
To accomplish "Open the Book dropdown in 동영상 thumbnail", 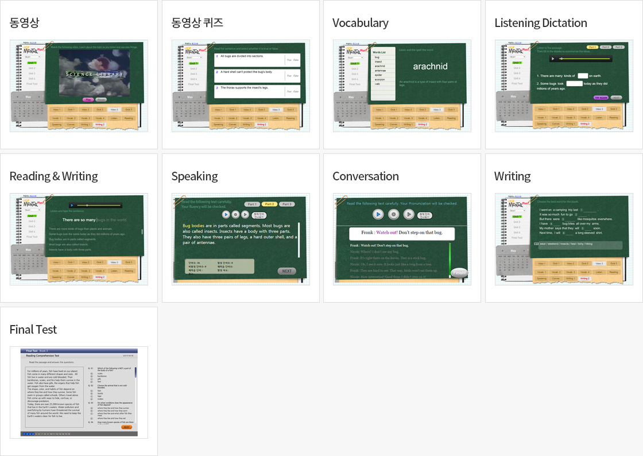I will [x=33, y=57].
